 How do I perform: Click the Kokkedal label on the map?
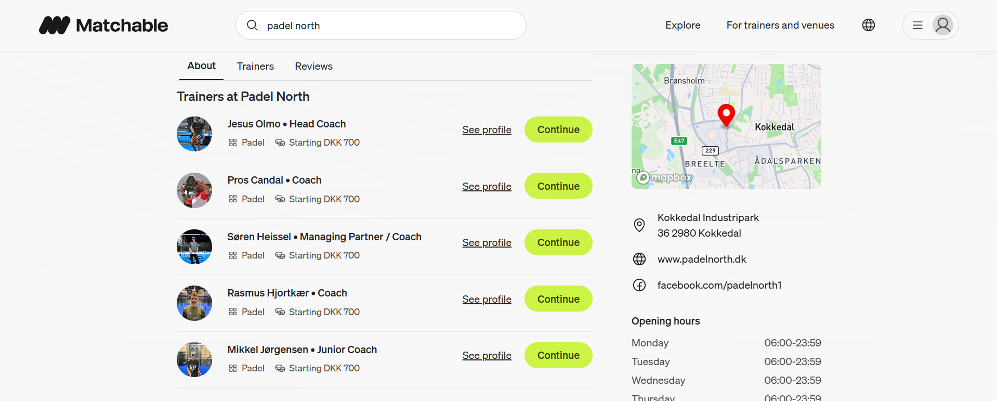point(775,127)
